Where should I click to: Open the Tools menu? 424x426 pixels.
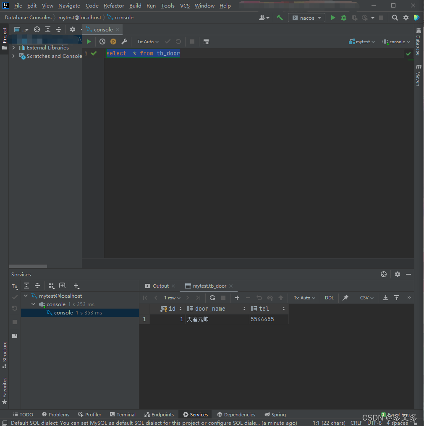click(x=168, y=6)
